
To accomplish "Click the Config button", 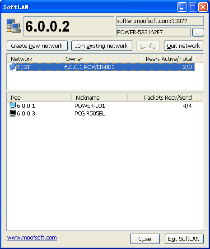I will coord(148,46).
